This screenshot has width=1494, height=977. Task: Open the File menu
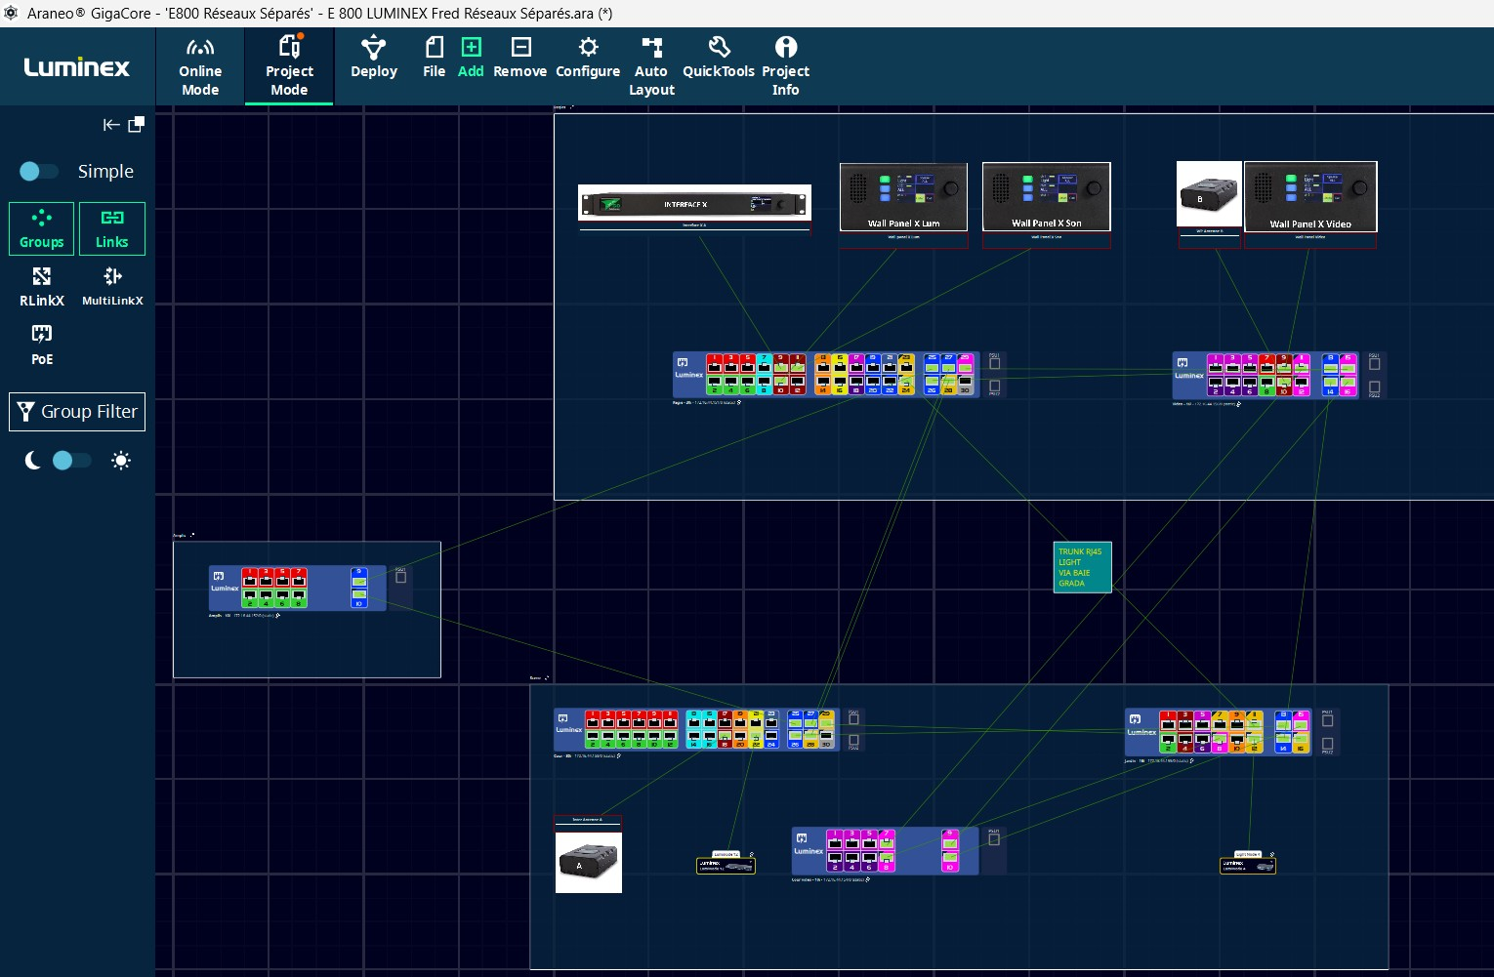tap(434, 58)
